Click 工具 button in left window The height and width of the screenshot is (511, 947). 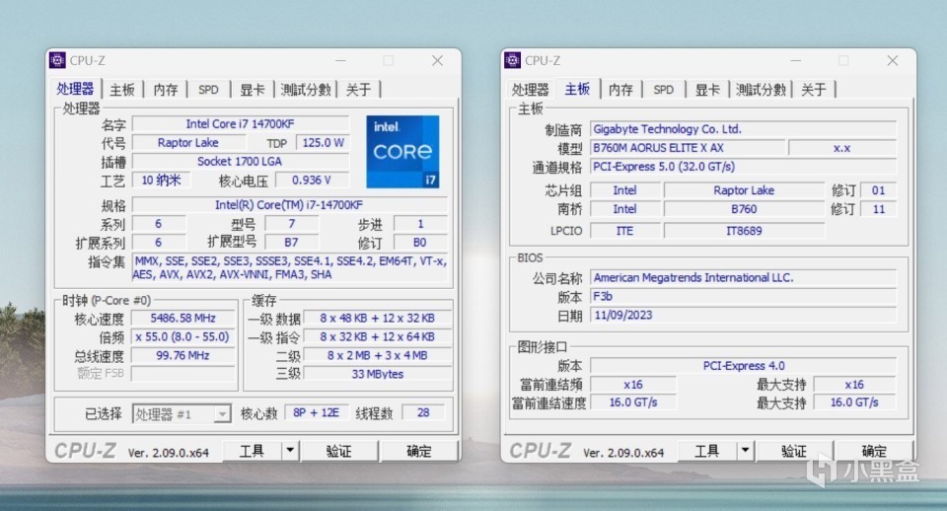point(252,451)
